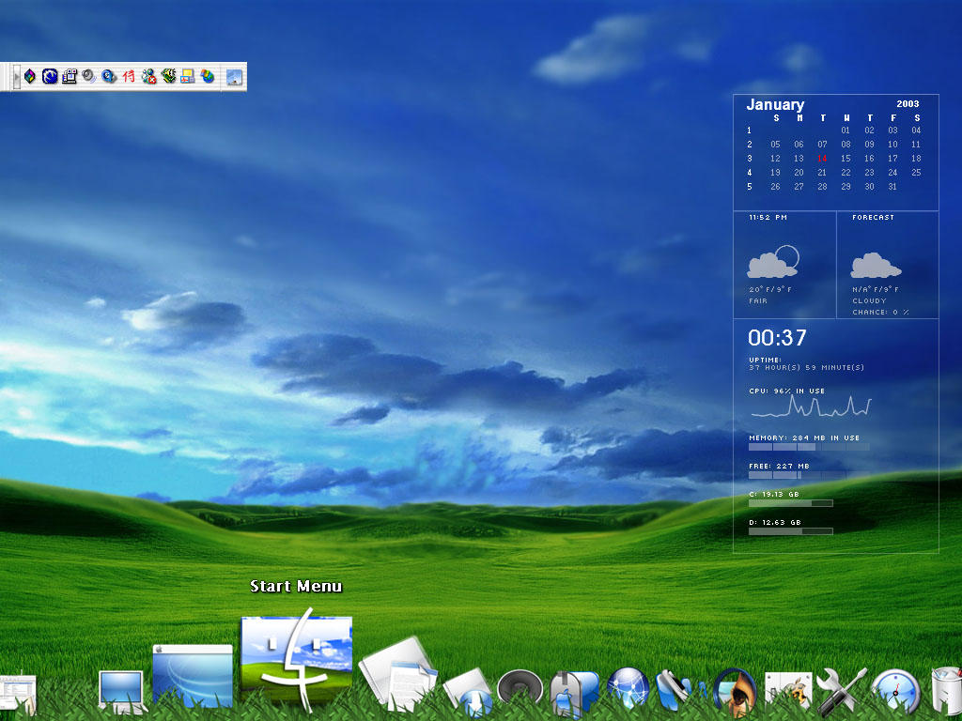Select date 25 in the January calendar

(916, 173)
